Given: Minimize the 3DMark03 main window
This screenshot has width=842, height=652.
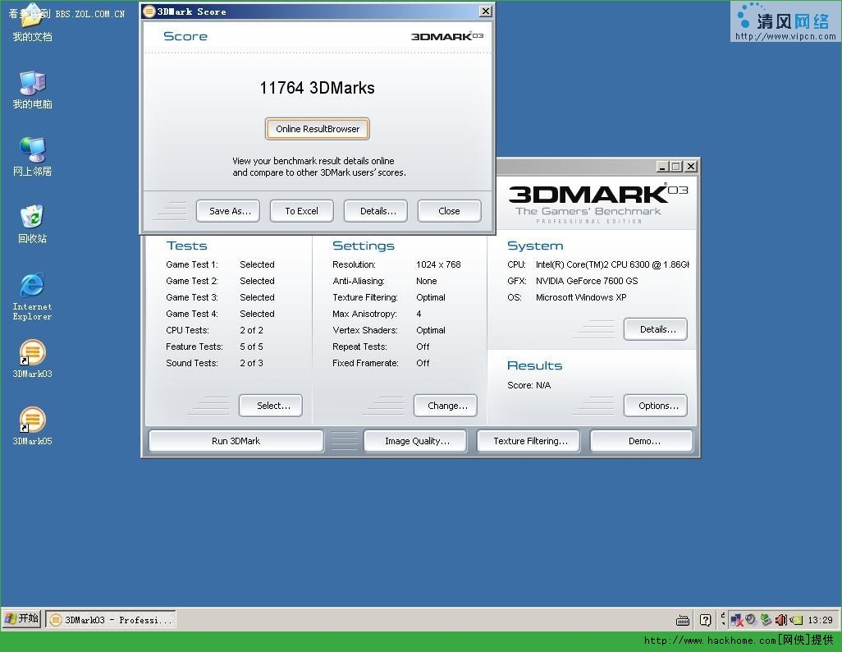Looking at the screenshot, I should click(662, 167).
